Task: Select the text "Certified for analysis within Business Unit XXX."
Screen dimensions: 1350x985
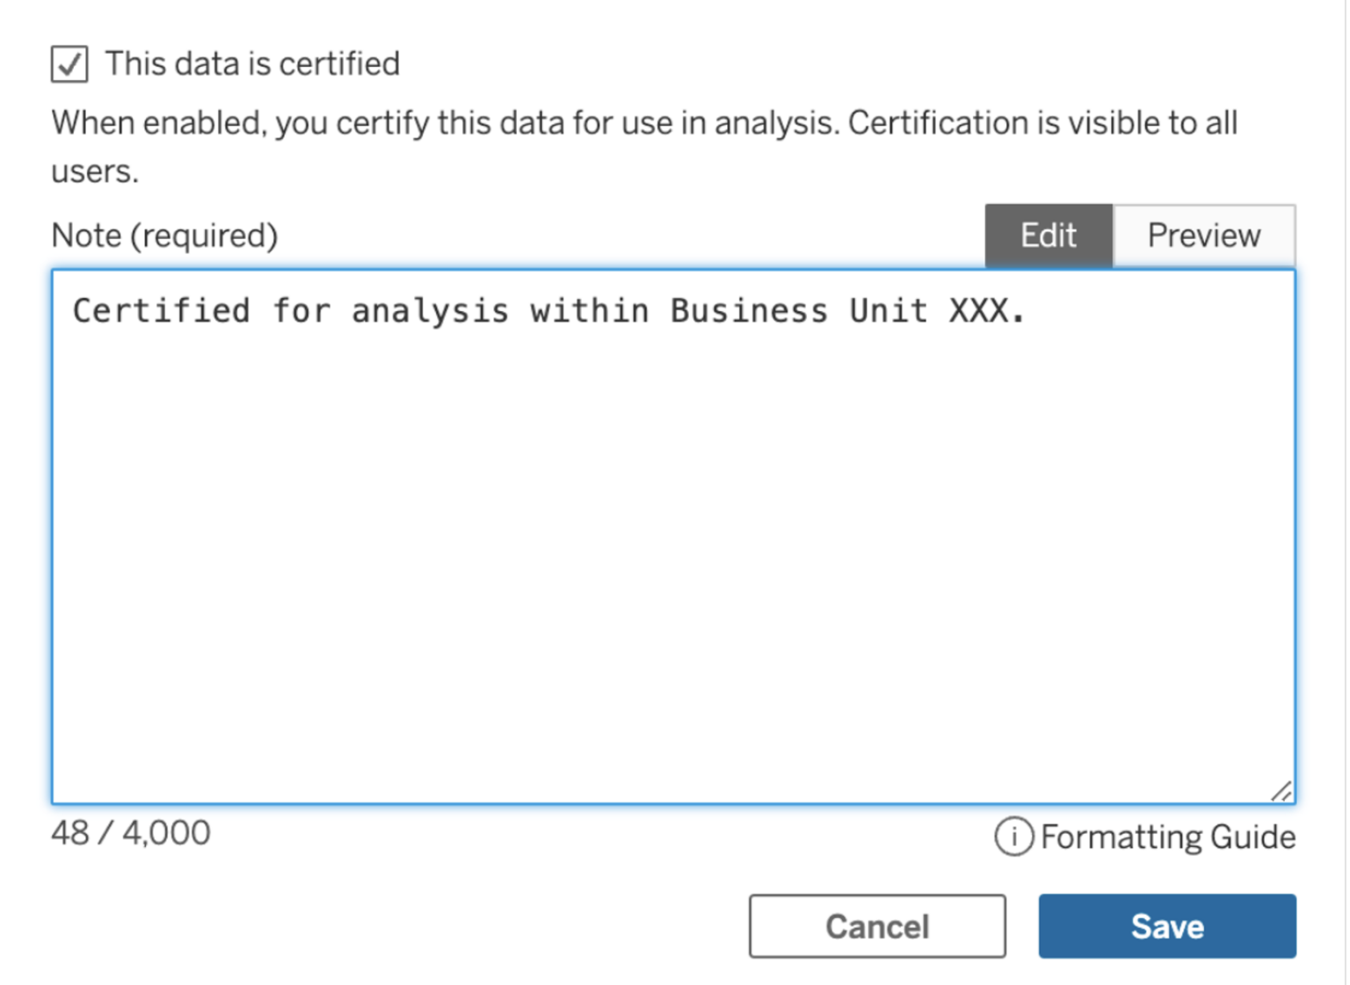Action: click(549, 309)
